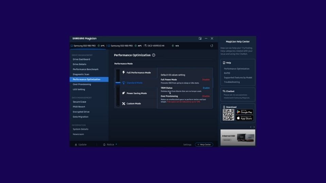This screenshot has height=183, width=326.
Task: Open Drive Dashboard in the sidebar
Action: click(x=81, y=59)
